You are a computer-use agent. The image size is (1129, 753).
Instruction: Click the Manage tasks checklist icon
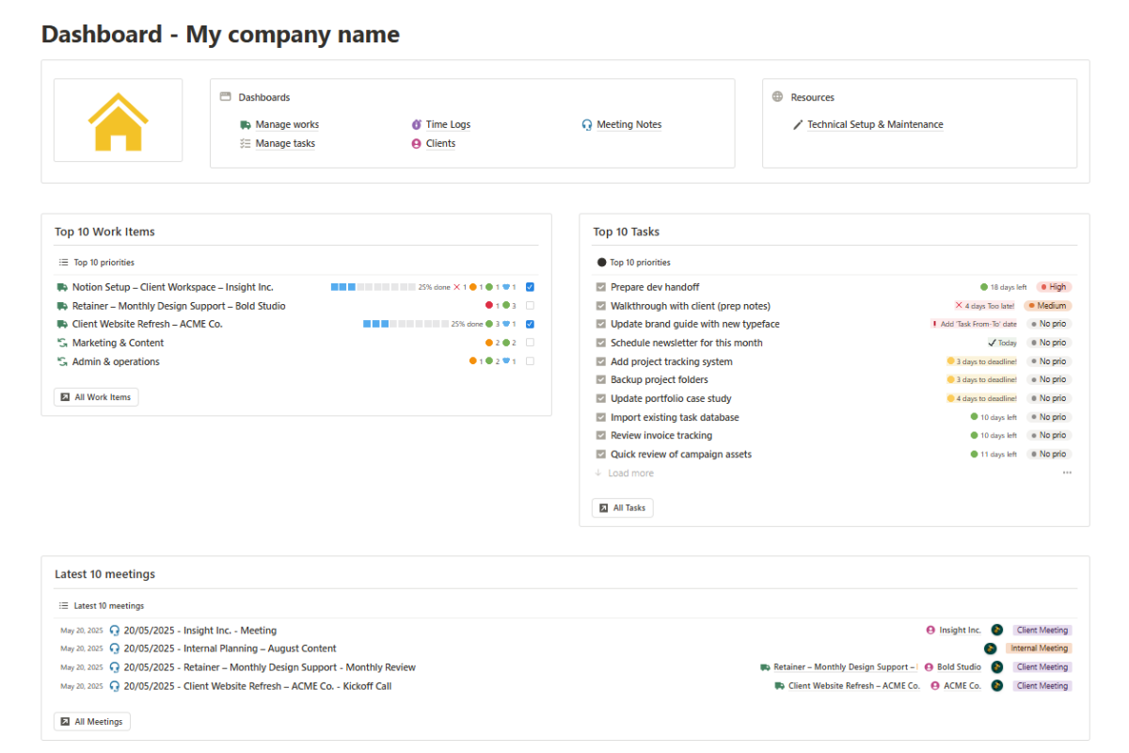click(x=246, y=144)
